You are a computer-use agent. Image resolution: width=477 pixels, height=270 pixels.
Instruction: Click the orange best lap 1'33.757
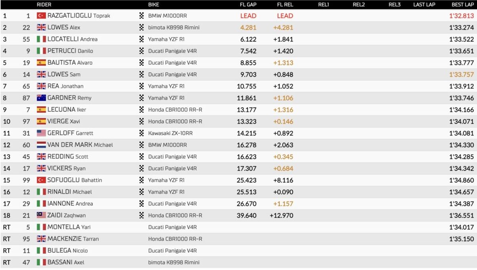[462, 74]
